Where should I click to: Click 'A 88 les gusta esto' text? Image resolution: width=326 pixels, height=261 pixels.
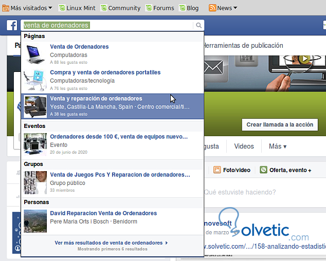click(68, 62)
